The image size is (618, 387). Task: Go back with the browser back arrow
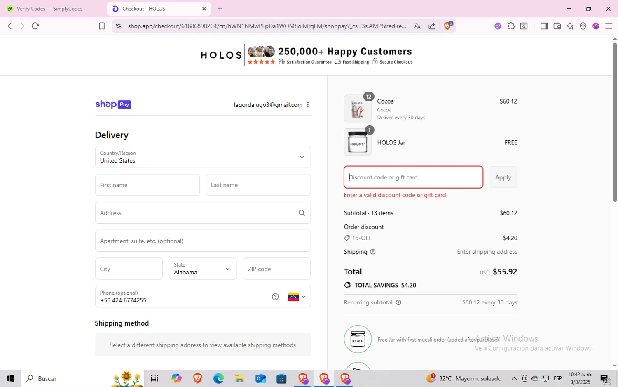[10, 26]
